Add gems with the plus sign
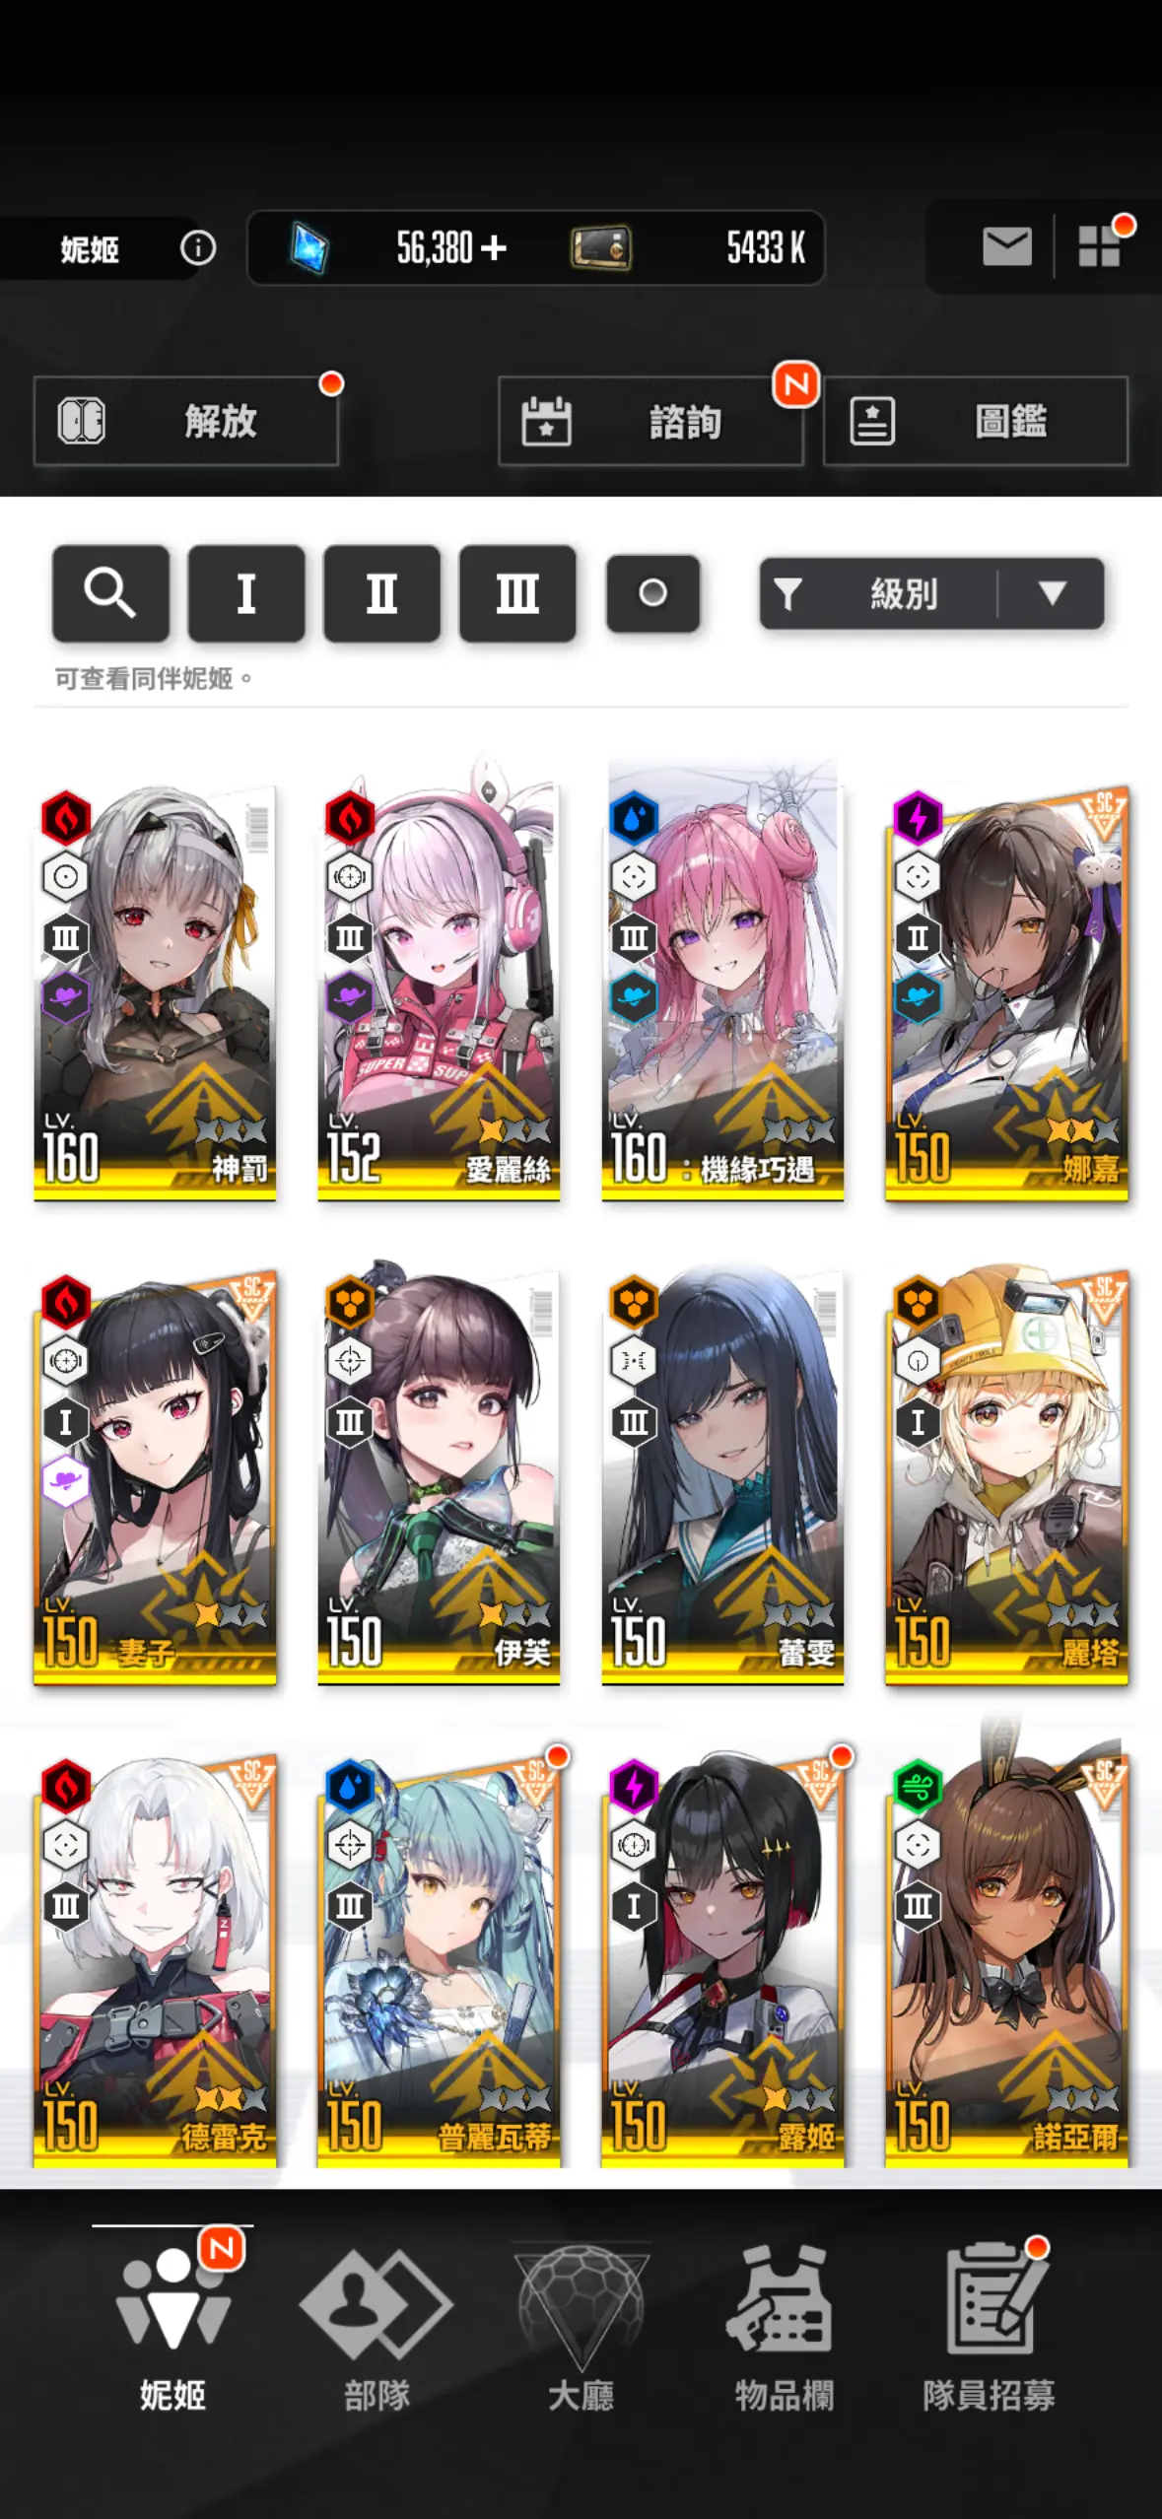Image resolution: width=1162 pixels, height=2519 pixels. click(x=494, y=247)
